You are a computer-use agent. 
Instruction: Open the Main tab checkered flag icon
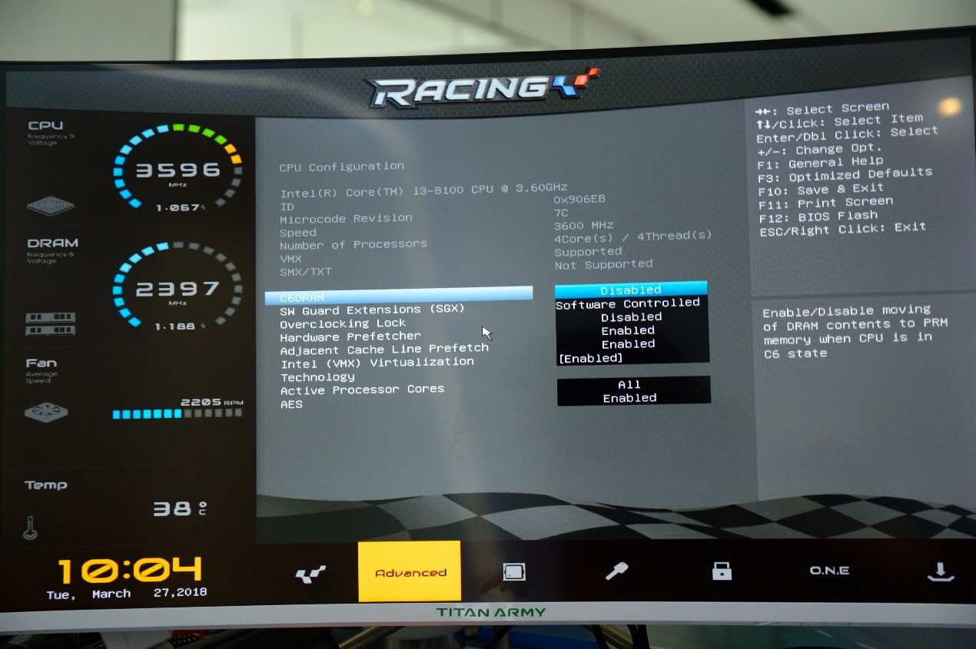(310, 574)
